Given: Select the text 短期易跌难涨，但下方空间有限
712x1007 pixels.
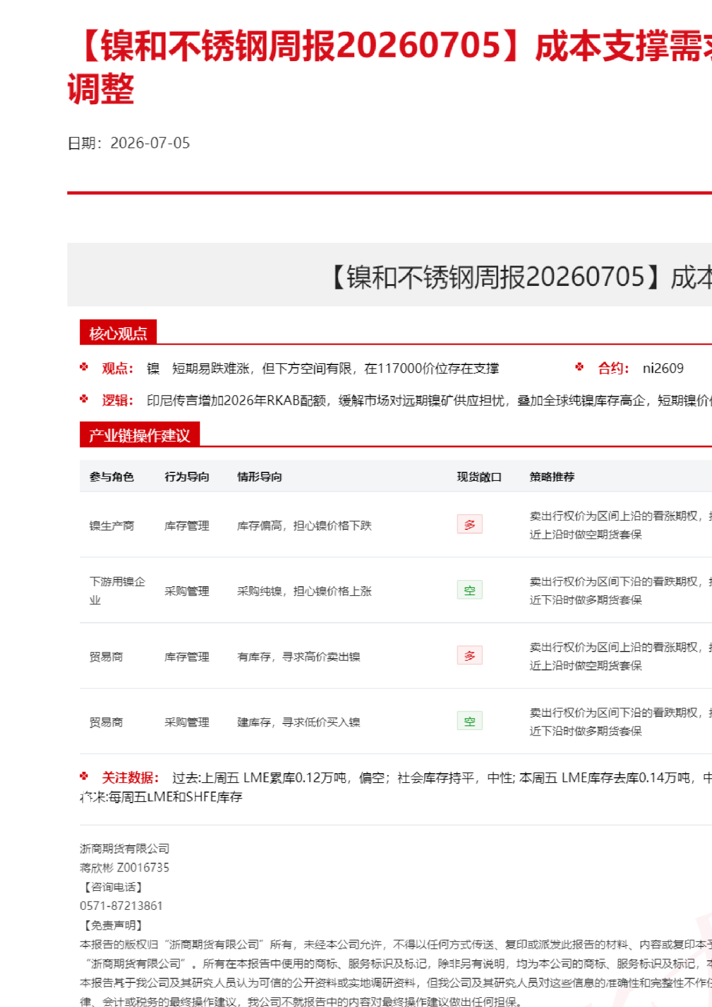Looking at the screenshot, I should (x=262, y=368).
